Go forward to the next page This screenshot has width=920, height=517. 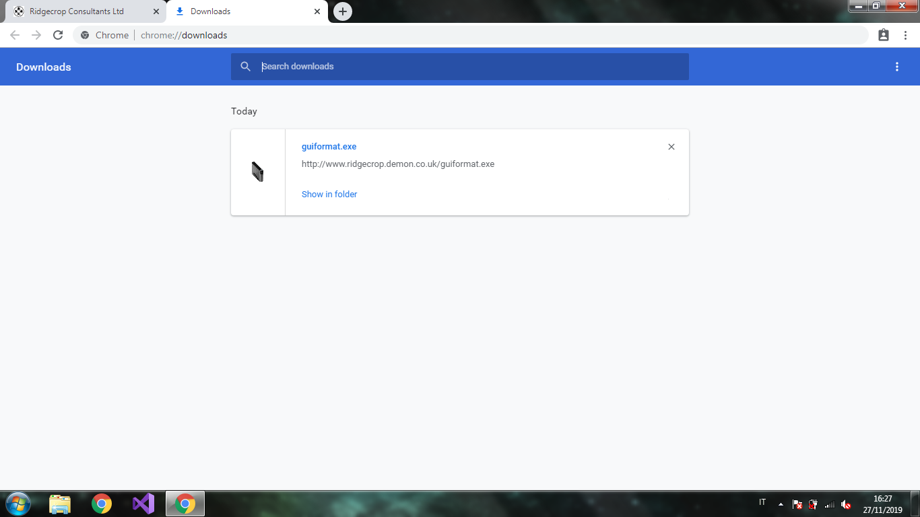pyautogui.click(x=36, y=35)
